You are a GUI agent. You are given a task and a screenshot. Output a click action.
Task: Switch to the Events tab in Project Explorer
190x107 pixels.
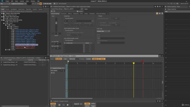[7, 9]
